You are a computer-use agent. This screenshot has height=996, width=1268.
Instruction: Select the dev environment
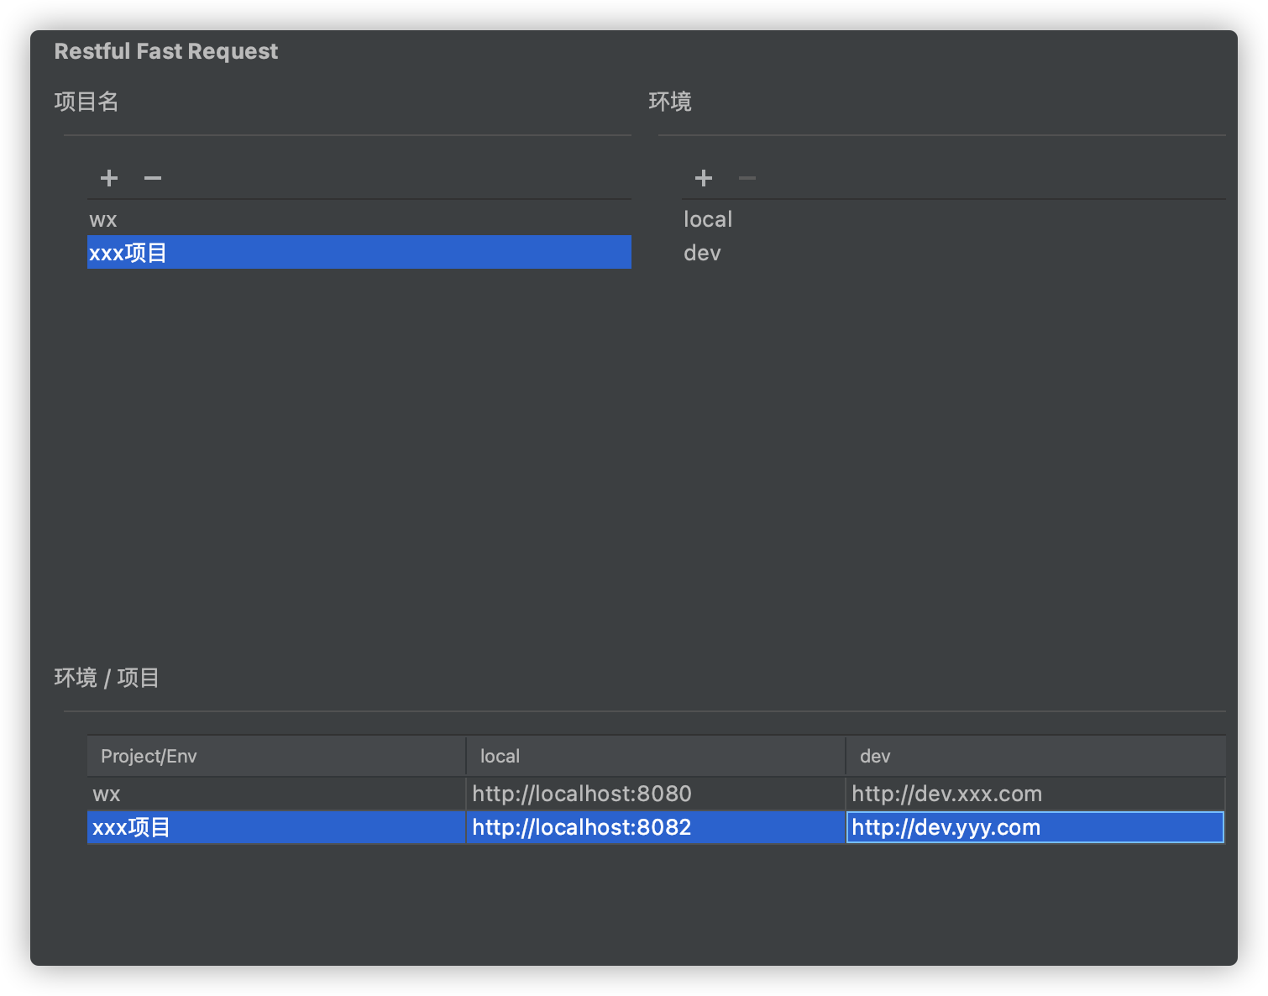(702, 252)
